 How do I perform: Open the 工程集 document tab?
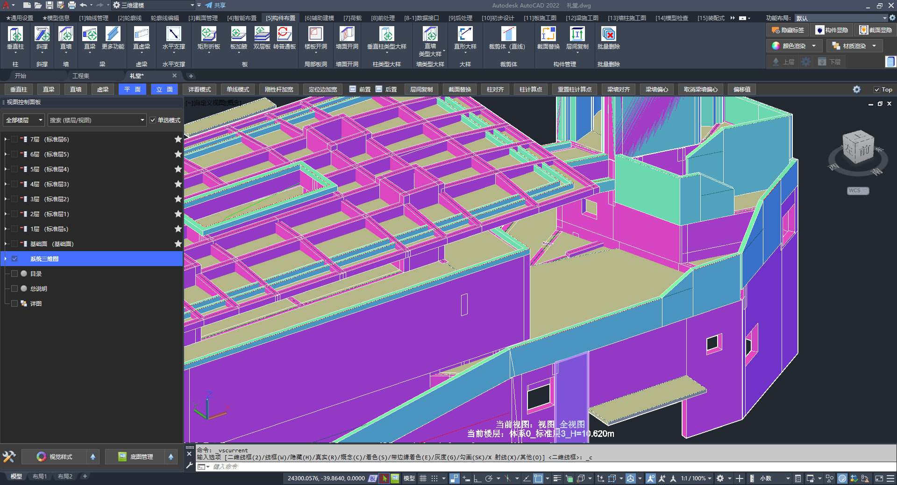pyautogui.click(x=81, y=76)
